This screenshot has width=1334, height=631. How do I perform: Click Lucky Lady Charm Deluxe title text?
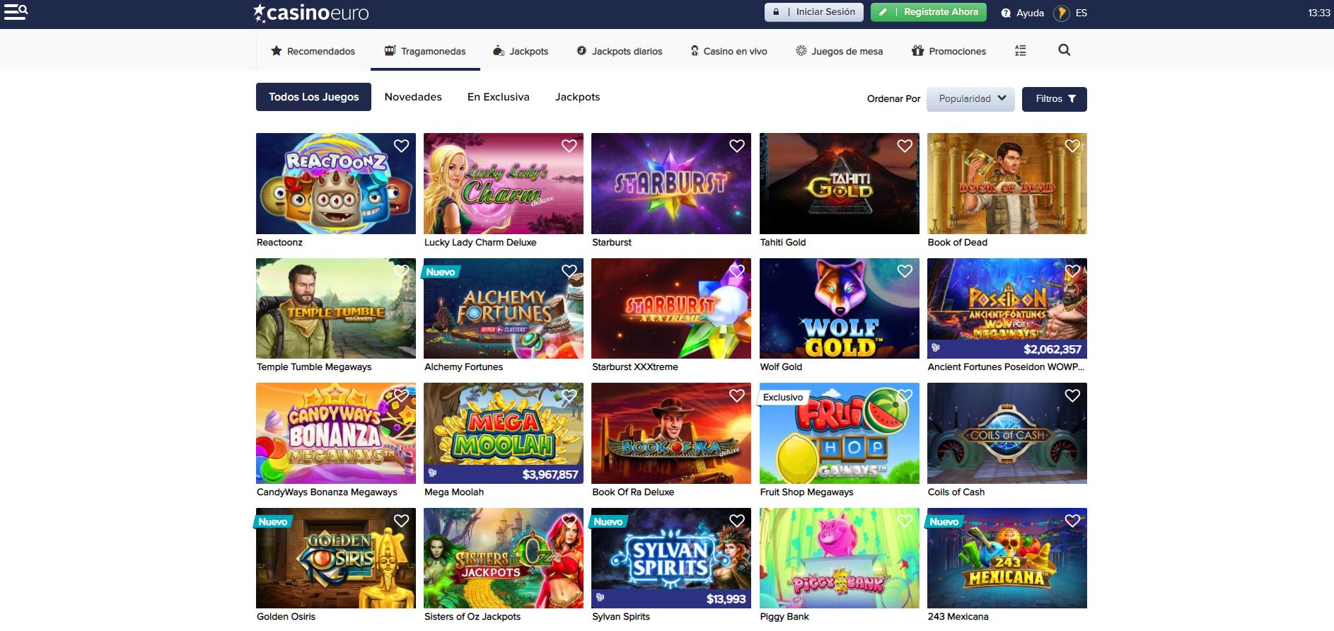[480, 242]
